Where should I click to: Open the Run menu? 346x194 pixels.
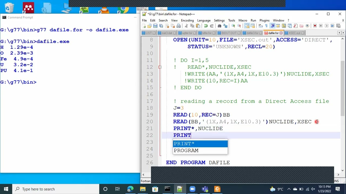pos(253,20)
